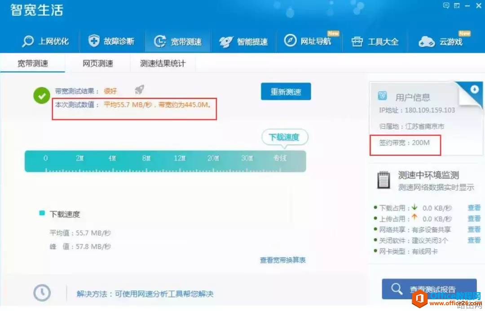Click the 查看测试报告 button
This screenshot has width=485, height=311.
point(429,289)
